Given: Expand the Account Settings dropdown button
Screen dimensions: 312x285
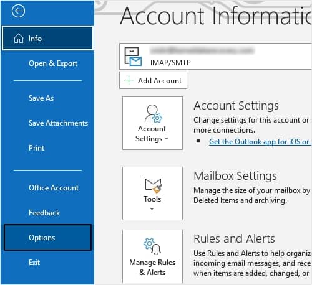Looking at the screenshot, I should tap(152, 123).
